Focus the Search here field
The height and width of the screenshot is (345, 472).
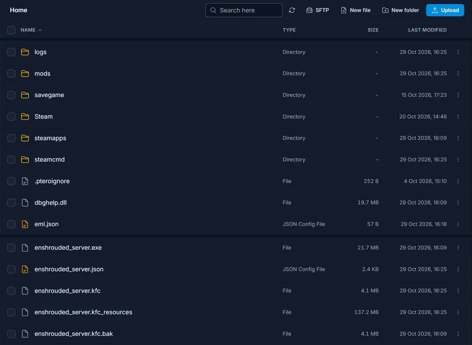[x=244, y=10]
